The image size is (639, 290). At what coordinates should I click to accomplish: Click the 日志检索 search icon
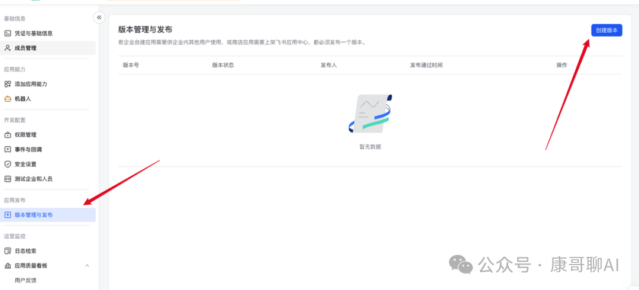(7, 251)
